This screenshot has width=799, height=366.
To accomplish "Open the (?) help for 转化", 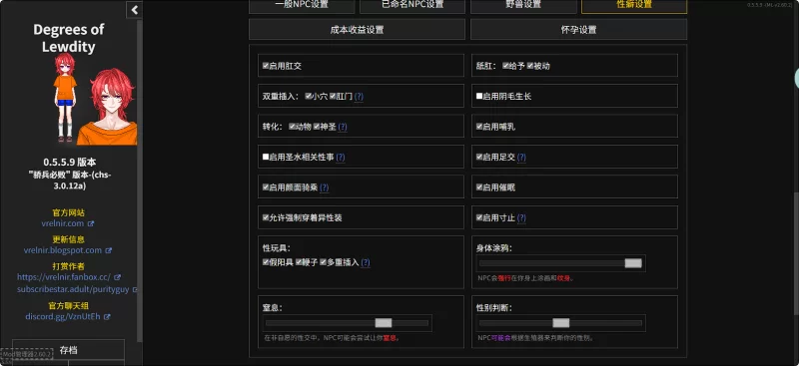I will click(x=343, y=127).
